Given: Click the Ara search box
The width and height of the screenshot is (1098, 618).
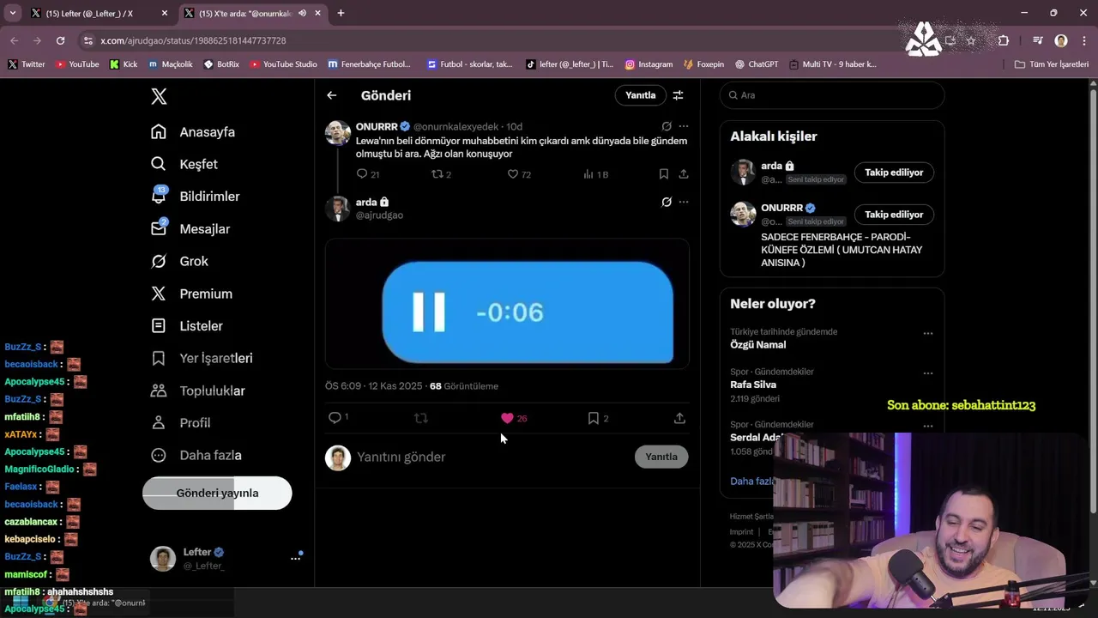Looking at the screenshot, I should pyautogui.click(x=832, y=95).
